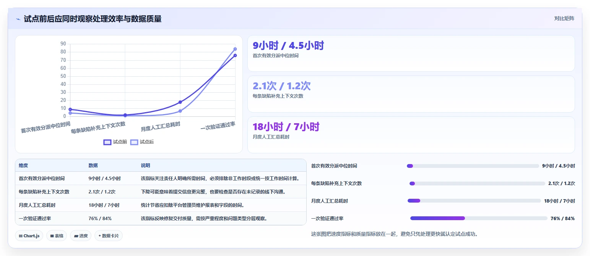Click the 进度 chip icon
The width and height of the screenshot is (590, 256).
76,236
